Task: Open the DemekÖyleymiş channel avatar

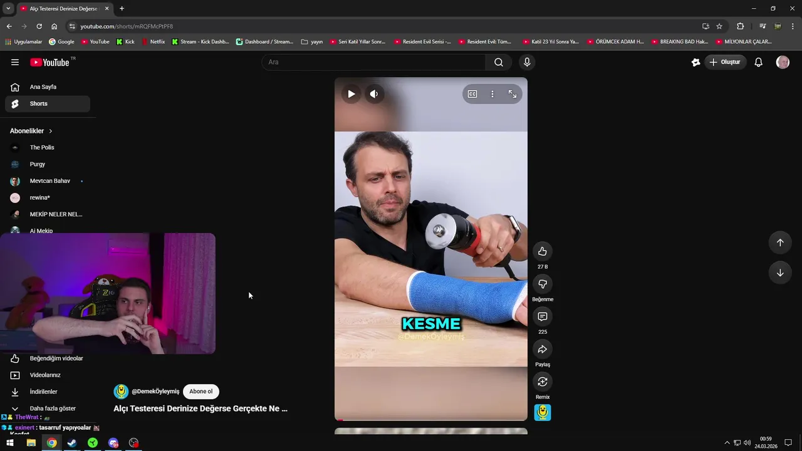Action: pyautogui.click(x=121, y=391)
